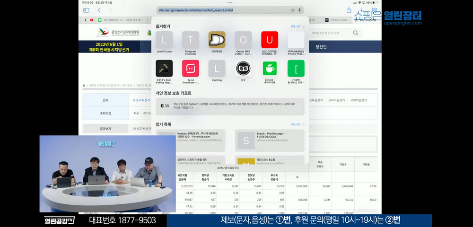
Task: Open the owl logo favorite
Action: coord(243,69)
